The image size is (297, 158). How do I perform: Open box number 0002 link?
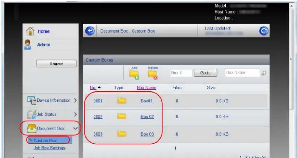pos(98,117)
